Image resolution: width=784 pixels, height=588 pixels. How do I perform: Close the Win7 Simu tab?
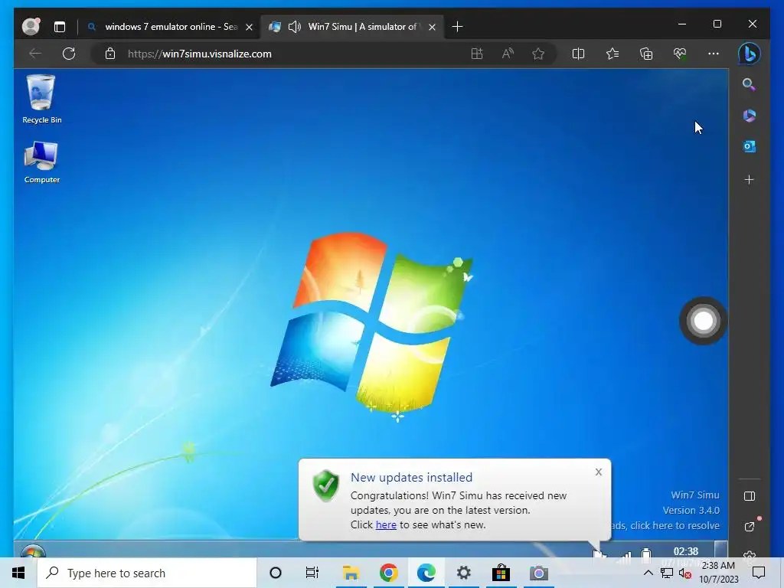pyautogui.click(x=433, y=27)
